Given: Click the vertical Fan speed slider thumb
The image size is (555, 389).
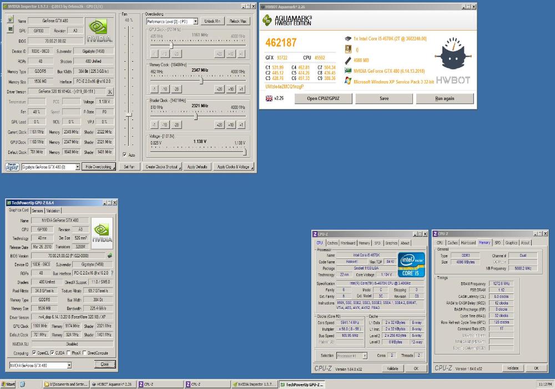Looking at the screenshot, I should coord(129,115).
